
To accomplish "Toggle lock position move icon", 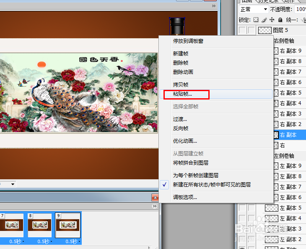I will click(x=272, y=20).
